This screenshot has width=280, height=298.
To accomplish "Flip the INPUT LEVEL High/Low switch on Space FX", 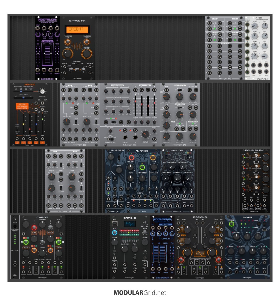I will pyautogui.click(x=77, y=64).
